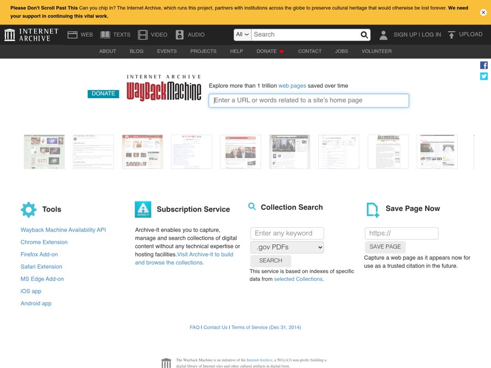Screen dimensions: 491x368
Task: Open the Web section icon
Action: (x=73, y=35)
